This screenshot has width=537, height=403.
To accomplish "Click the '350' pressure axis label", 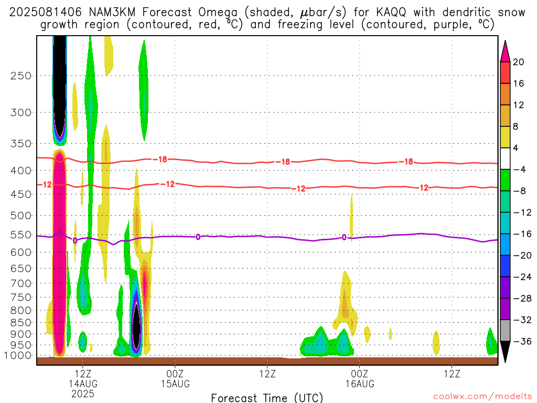I will point(21,144).
